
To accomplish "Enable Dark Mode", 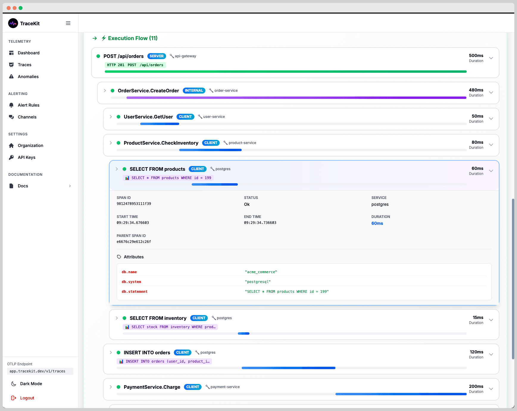I will coord(31,384).
